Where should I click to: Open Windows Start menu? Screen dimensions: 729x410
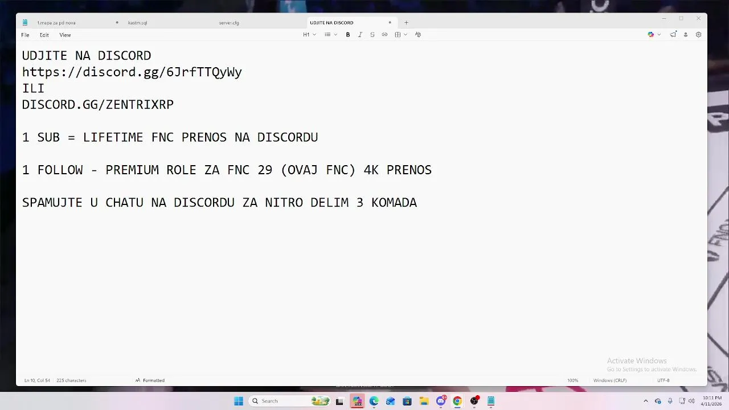[x=239, y=401]
